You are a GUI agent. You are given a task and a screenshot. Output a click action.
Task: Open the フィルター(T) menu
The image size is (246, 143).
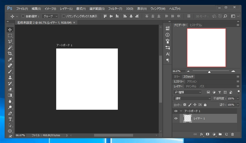click(x=115, y=9)
